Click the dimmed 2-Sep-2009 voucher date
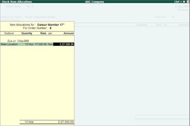The height and width of the screenshot is (126, 190). pos(182,7)
